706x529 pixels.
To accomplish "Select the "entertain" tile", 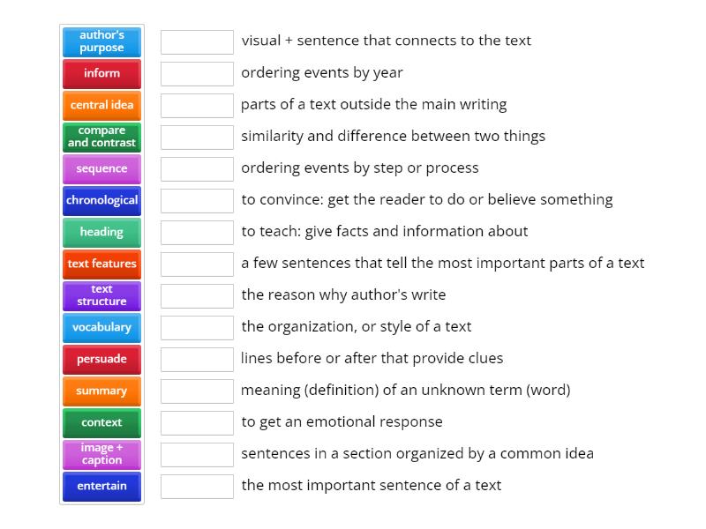I will (101, 486).
